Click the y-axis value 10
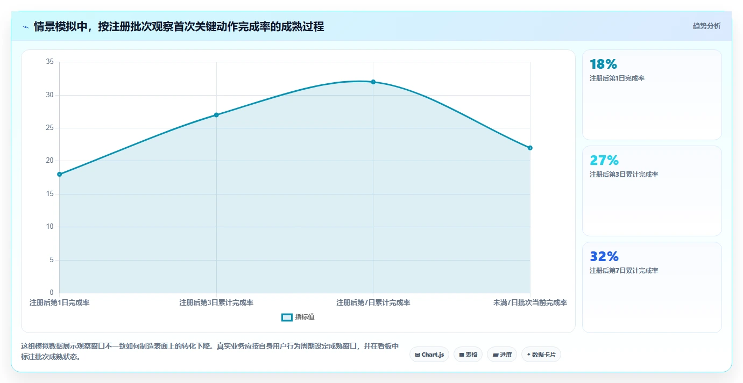 [x=50, y=227]
